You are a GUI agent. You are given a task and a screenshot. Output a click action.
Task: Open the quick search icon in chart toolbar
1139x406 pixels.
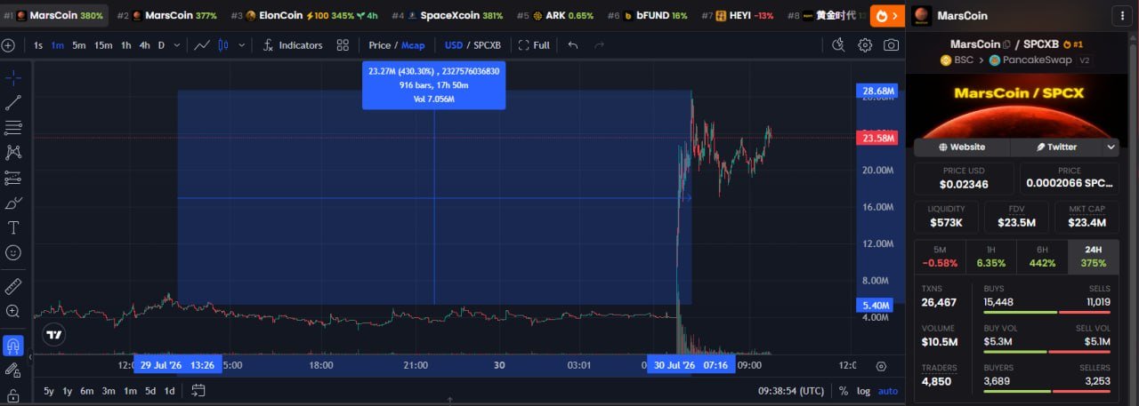pos(838,45)
